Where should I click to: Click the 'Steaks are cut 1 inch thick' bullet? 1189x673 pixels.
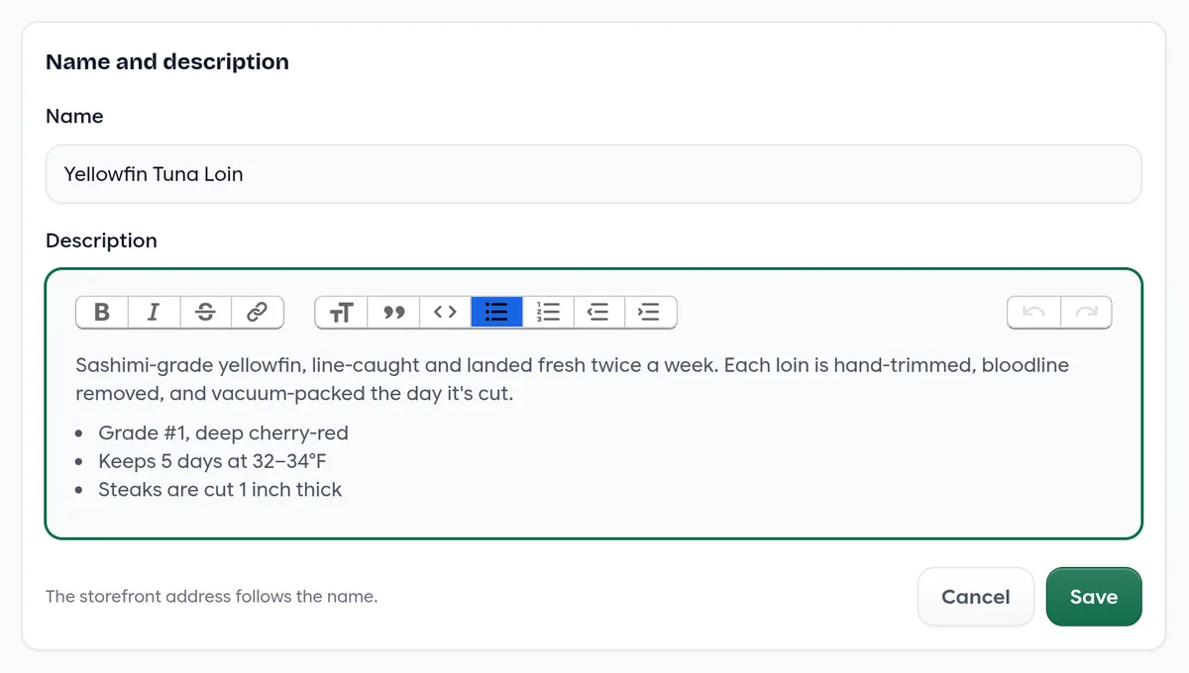(220, 490)
